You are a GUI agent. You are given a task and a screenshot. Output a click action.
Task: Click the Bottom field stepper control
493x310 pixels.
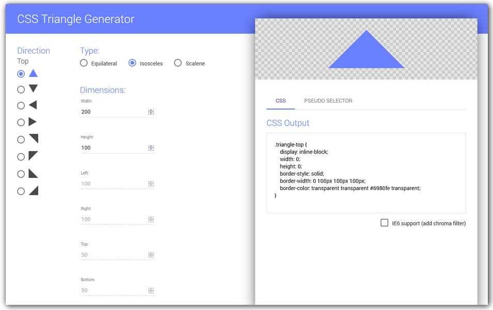click(150, 289)
